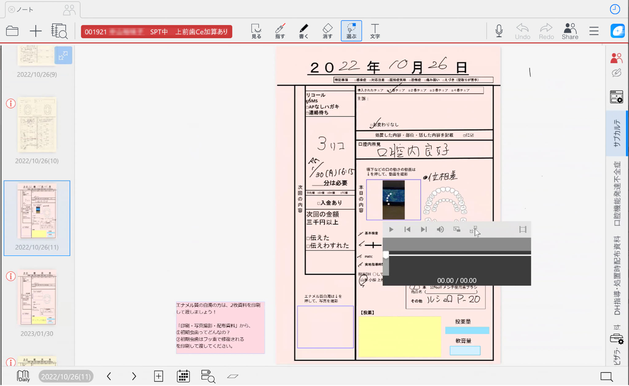Switch to the DH指導・処置時配布資料 side tab
This screenshot has height=386, width=629.
pos(617,276)
